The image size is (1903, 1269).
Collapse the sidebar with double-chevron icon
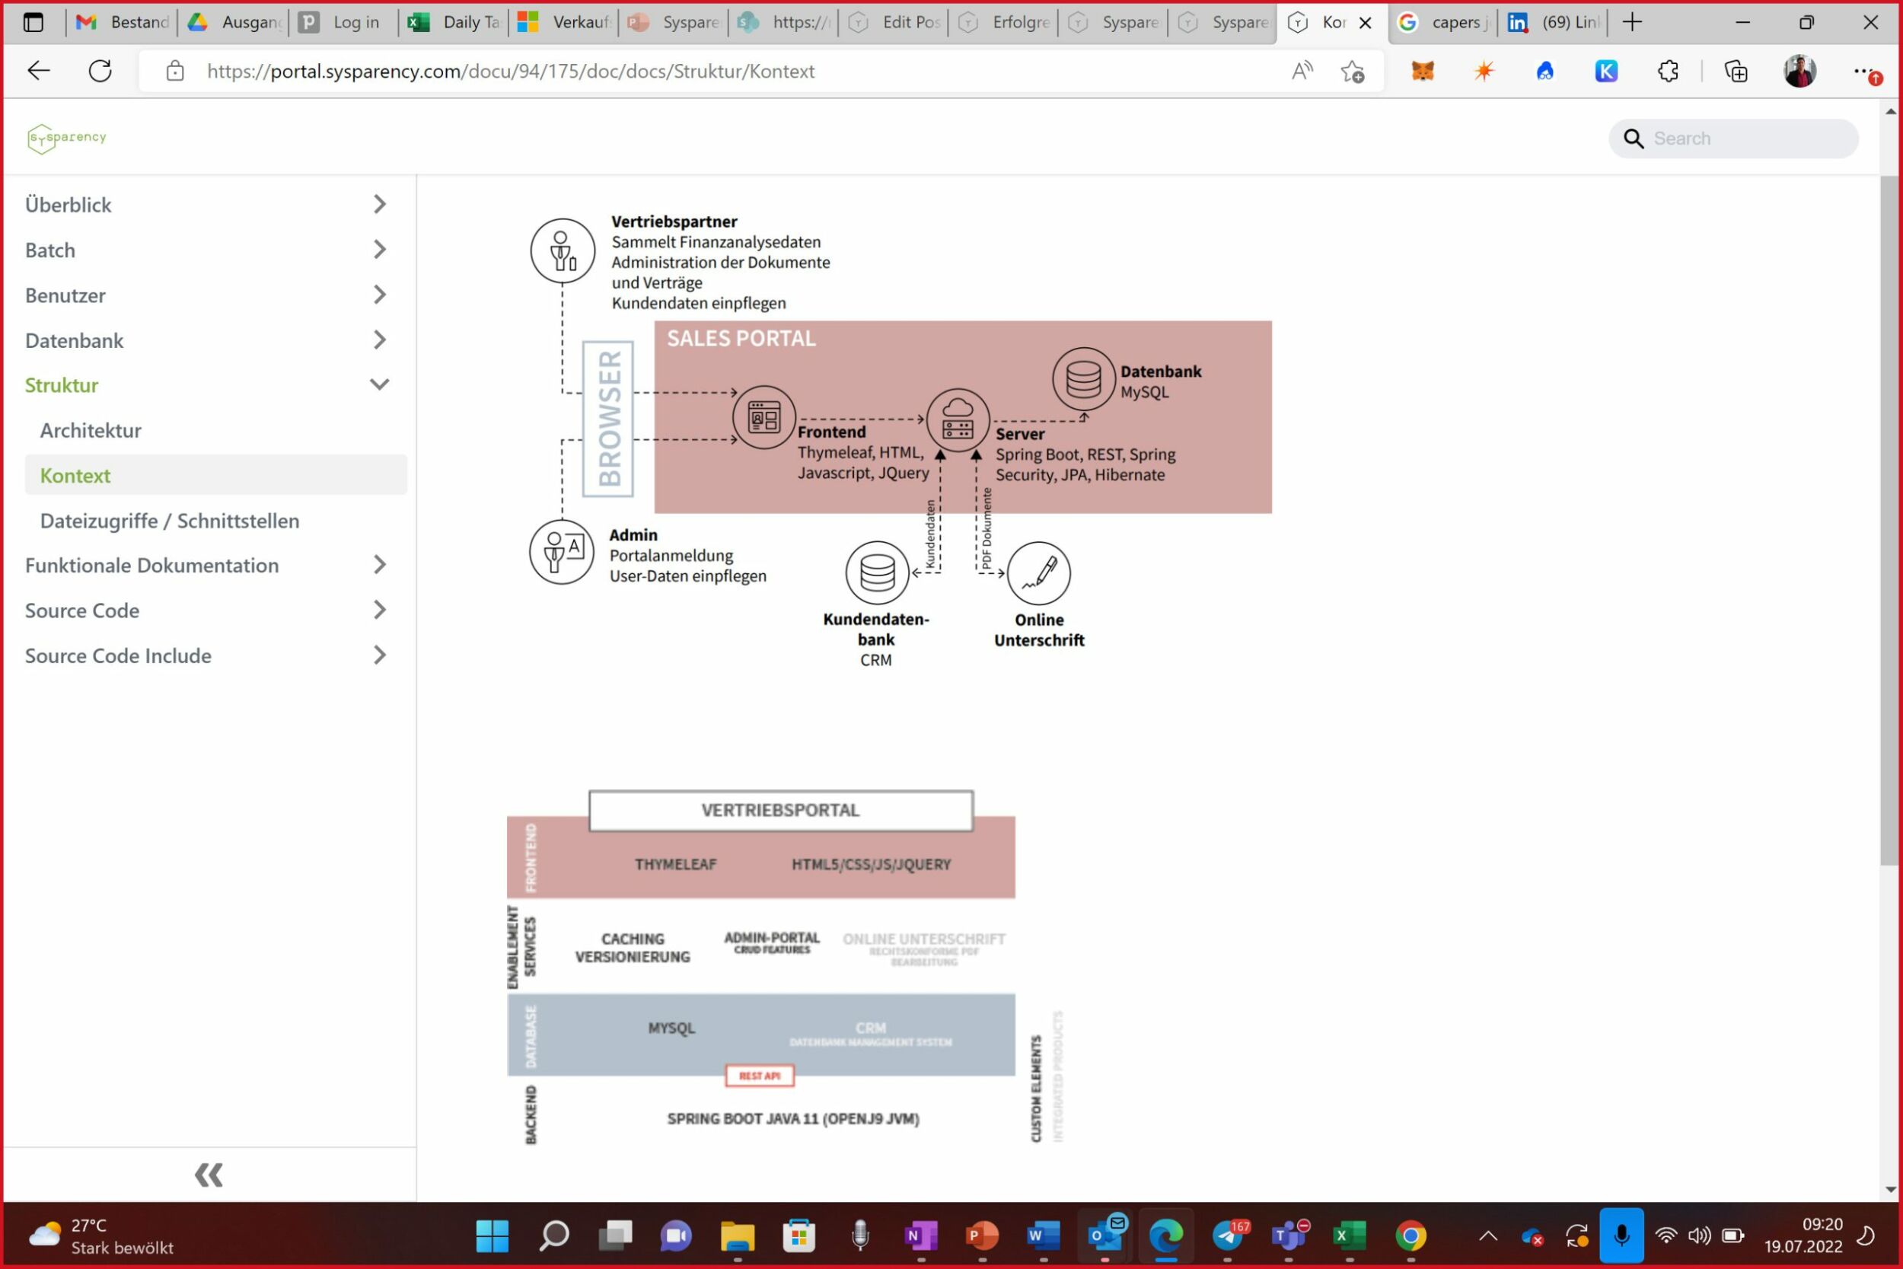click(208, 1175)
